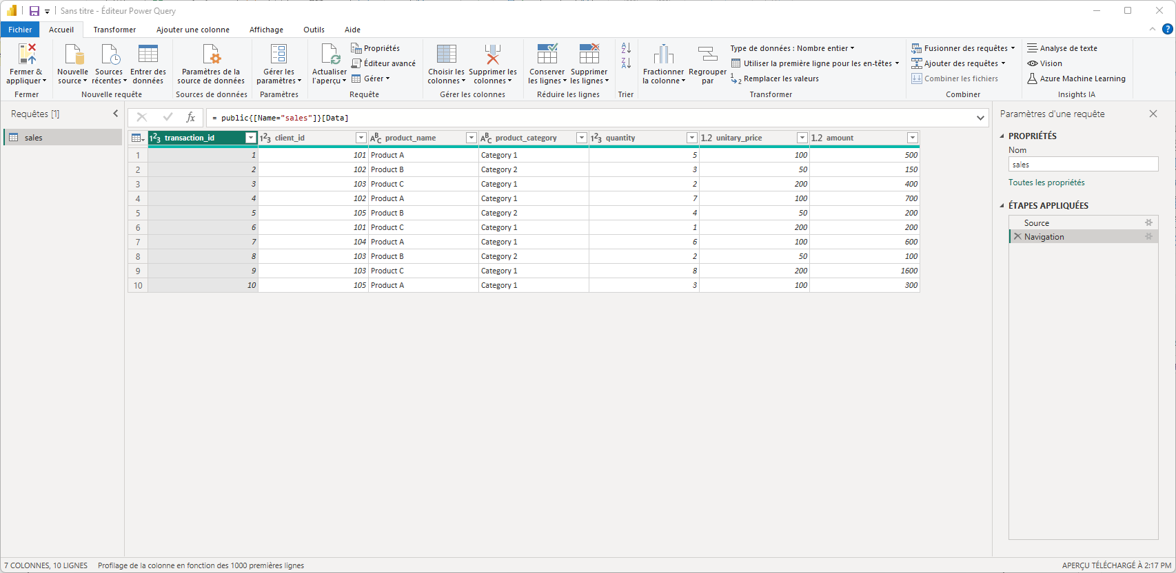
Task: Collapse the Requêtes pane
Action: [116, 114]
